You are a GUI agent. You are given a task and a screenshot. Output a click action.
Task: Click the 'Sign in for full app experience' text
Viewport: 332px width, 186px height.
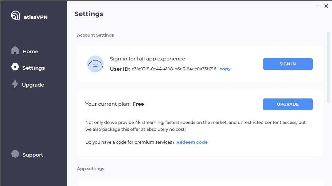tap(147, 59)
